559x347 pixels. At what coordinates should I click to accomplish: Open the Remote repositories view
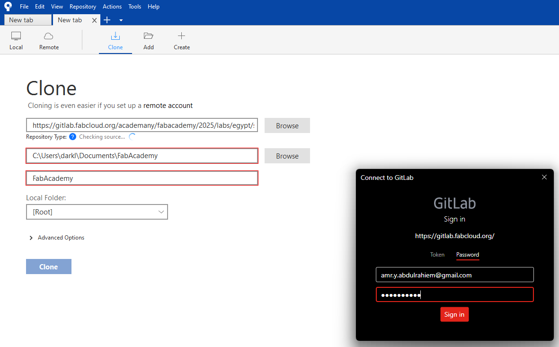[x=49, y=41]
